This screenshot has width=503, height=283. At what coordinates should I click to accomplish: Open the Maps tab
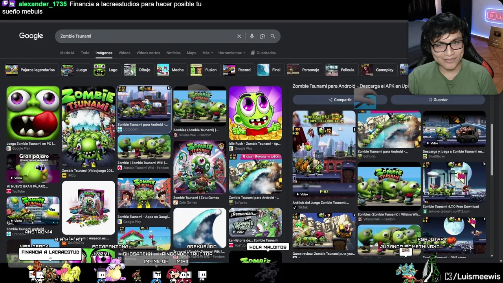tap(191, 53)
